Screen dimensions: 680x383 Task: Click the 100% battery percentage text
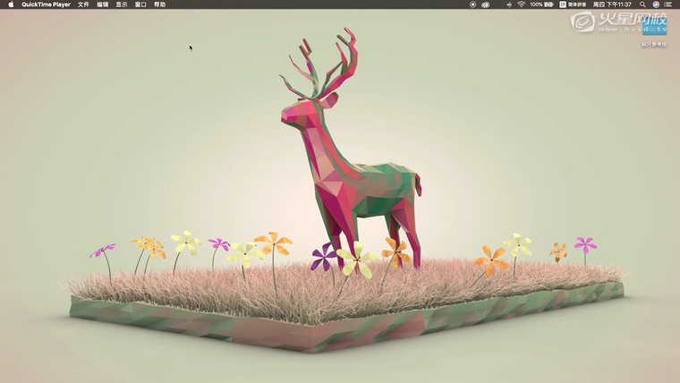click(536, 4)
